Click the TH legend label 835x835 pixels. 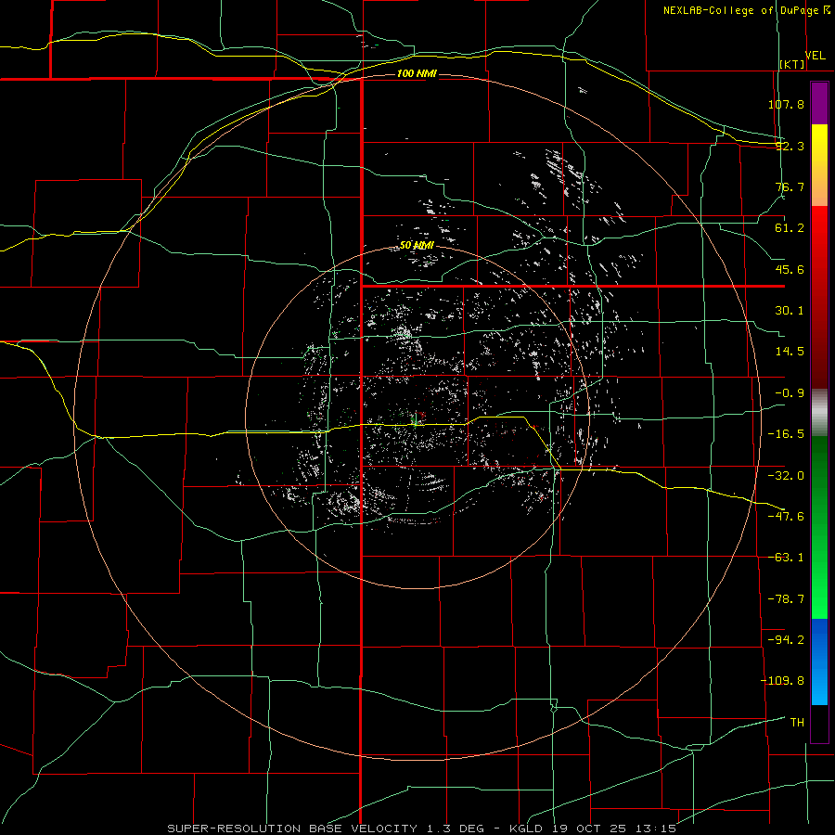click(797, 723)
